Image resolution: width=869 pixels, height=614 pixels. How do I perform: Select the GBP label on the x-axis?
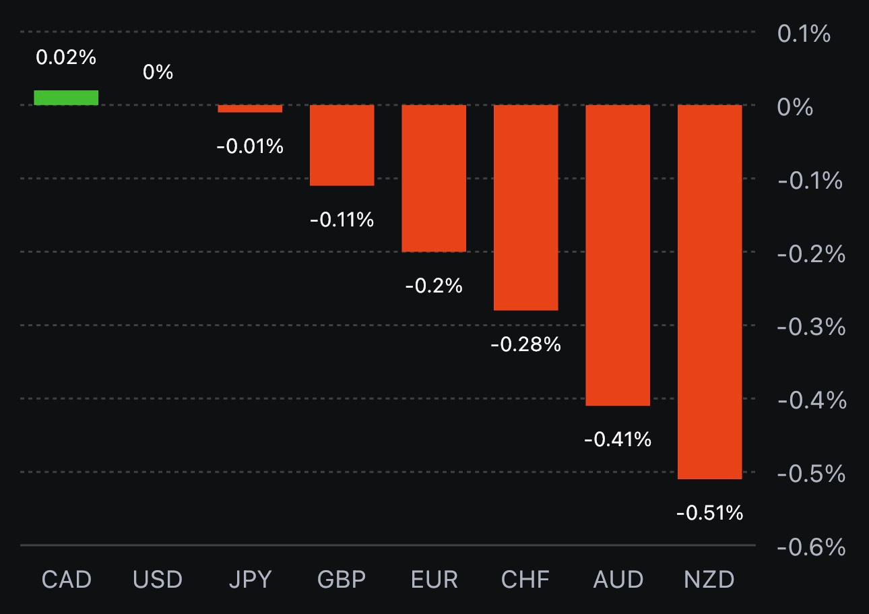point(342,580)
